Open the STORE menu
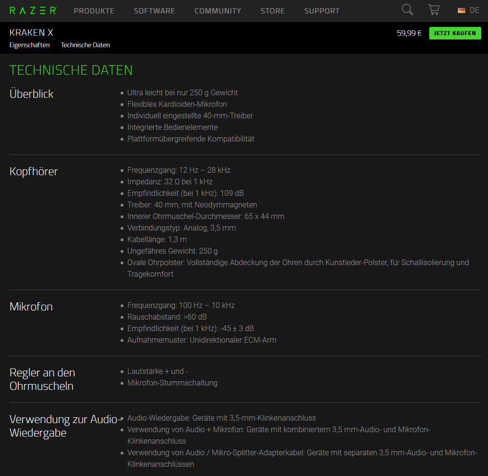 click(272, 11)
